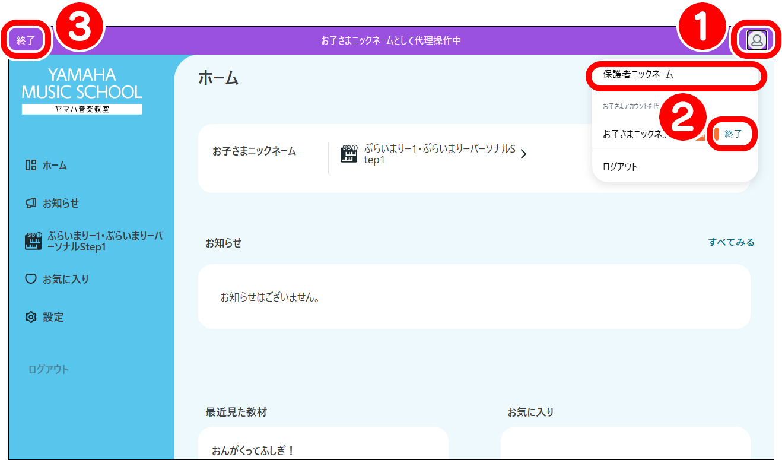Click すべてみる link in お知らせ section

(x=731, y=242)
